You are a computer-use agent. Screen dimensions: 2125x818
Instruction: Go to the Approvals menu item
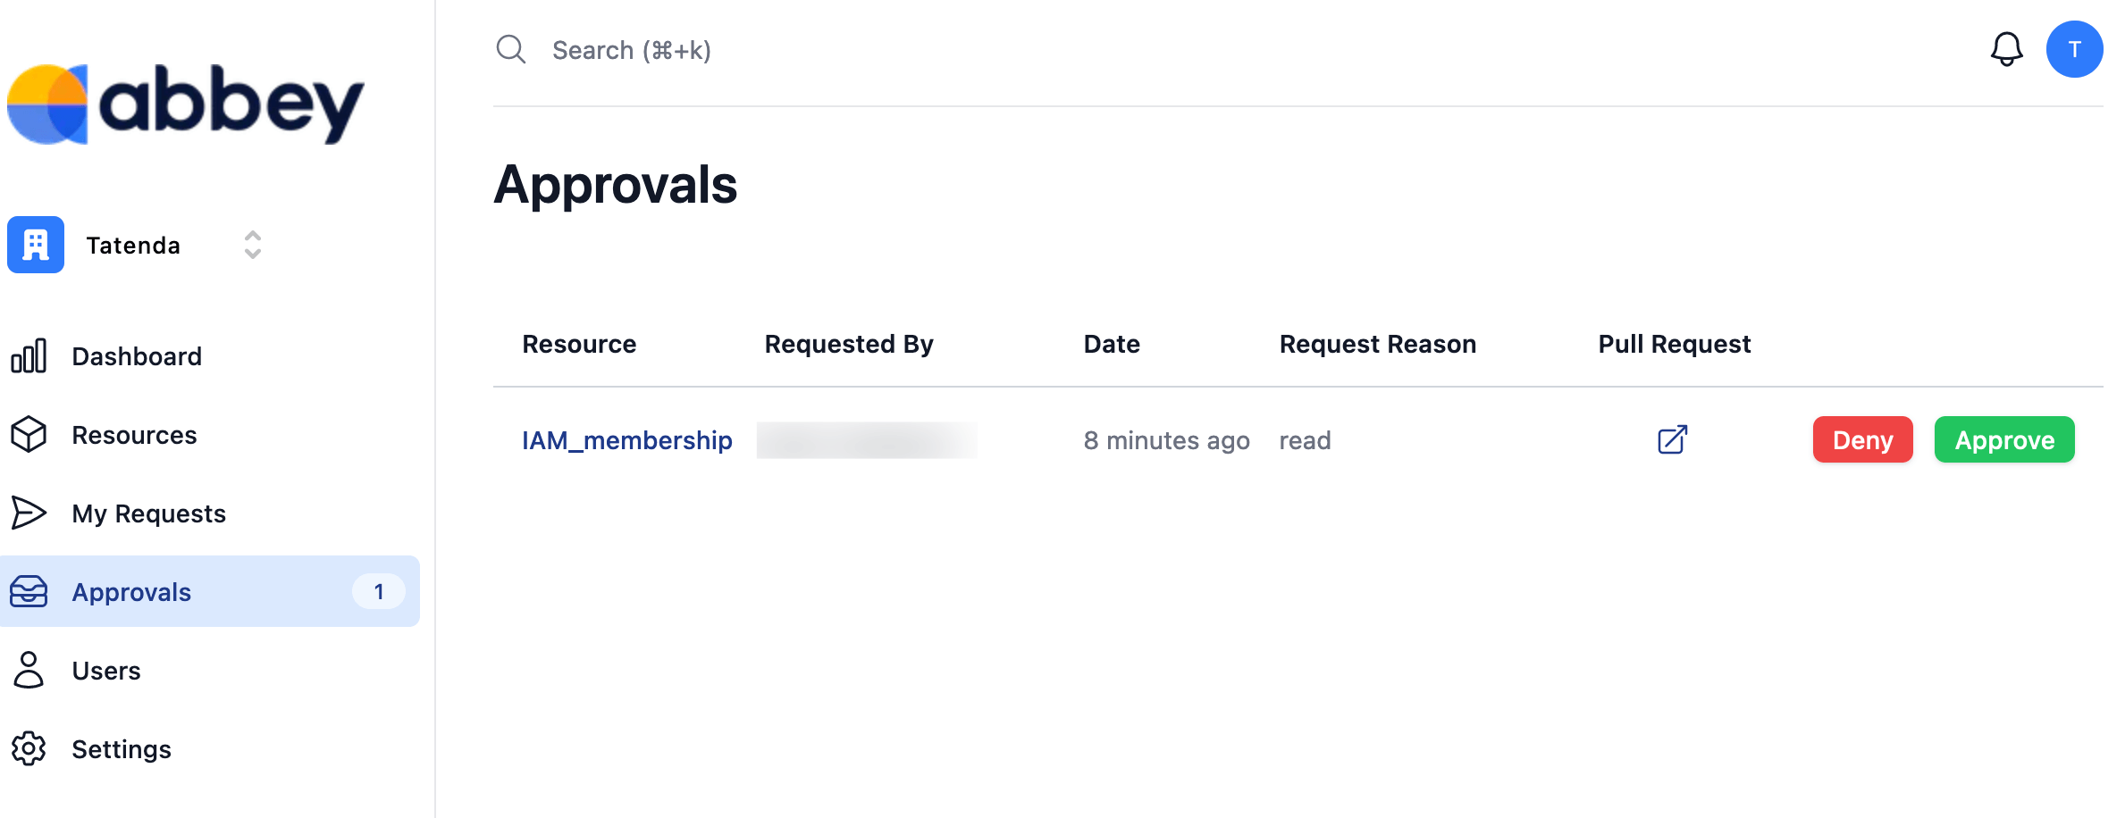click(x=210, y=591)
